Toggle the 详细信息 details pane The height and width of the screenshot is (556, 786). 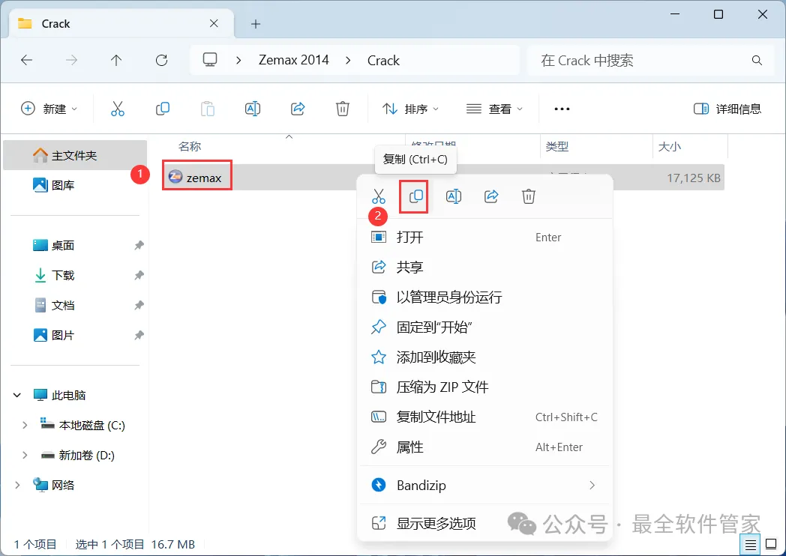[x=727, y=109]
